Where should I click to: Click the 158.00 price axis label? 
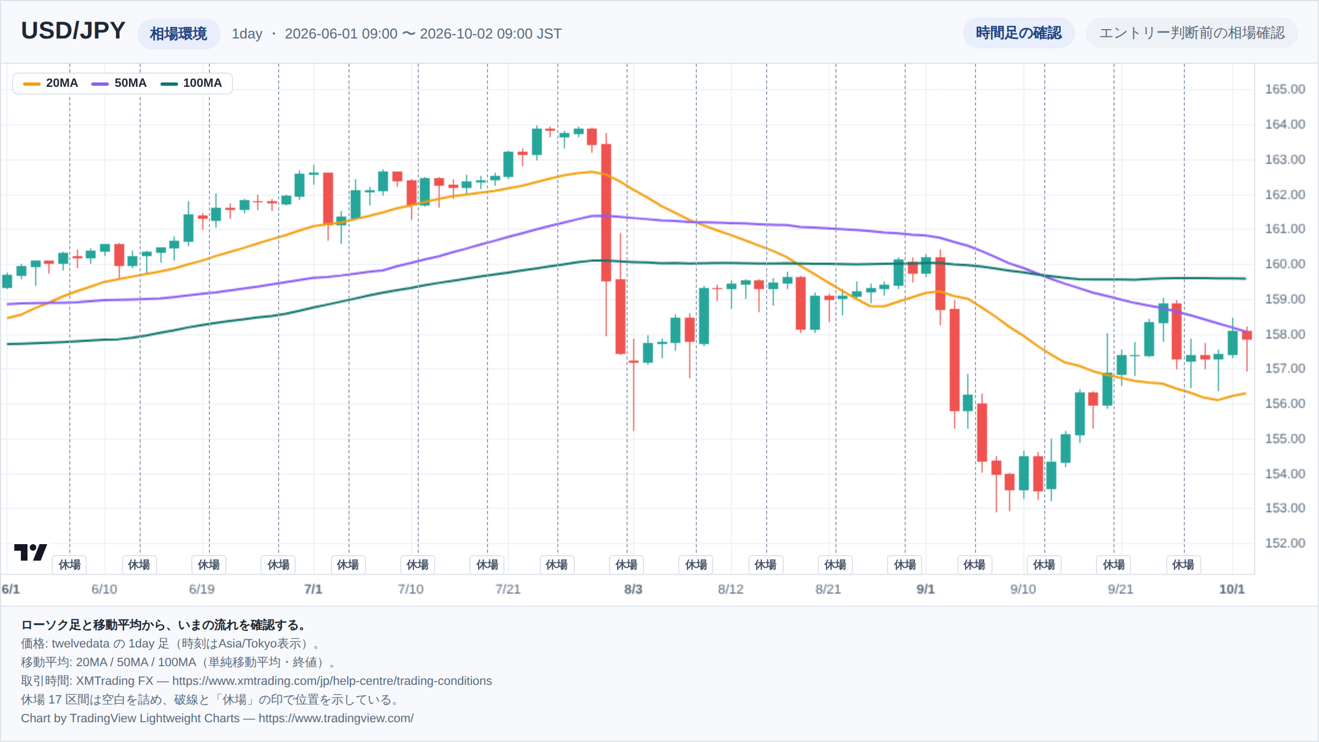(1285, 334)
